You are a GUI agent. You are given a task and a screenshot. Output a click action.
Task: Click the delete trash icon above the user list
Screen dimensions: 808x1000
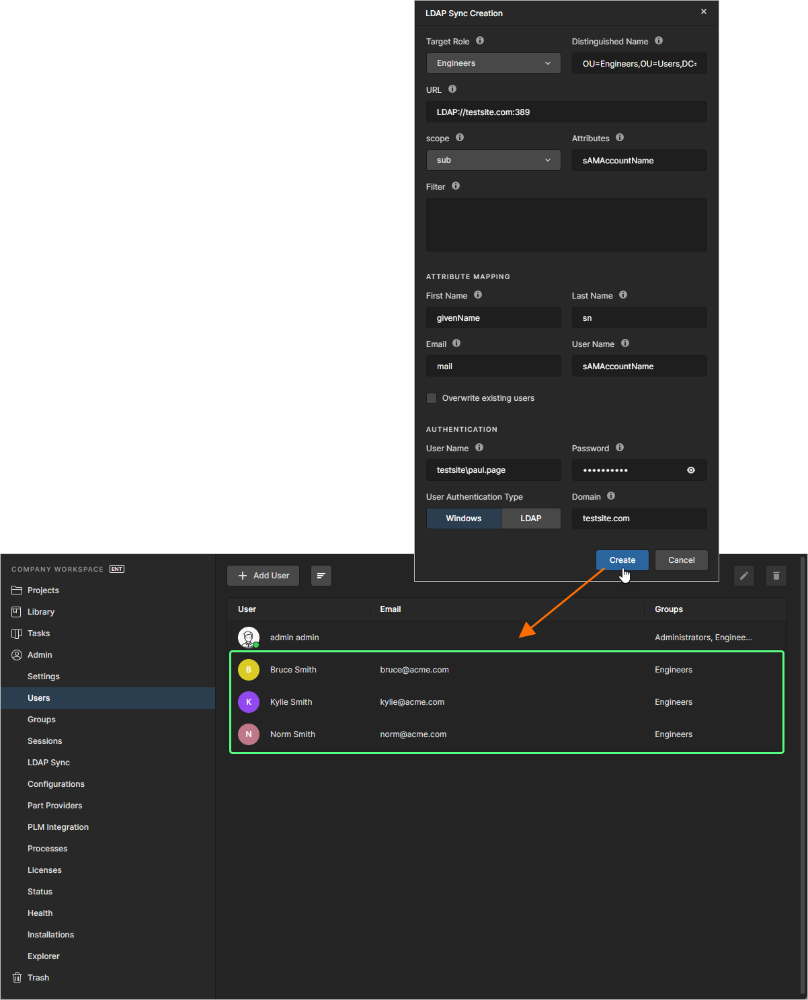776,576
